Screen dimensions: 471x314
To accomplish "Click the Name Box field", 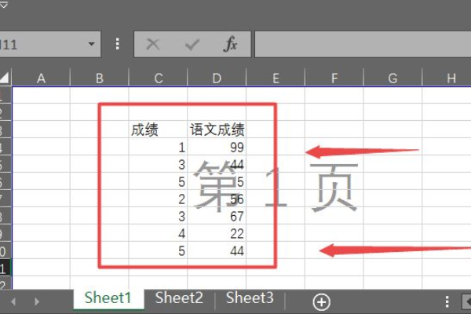I will [x=39, y=45].
